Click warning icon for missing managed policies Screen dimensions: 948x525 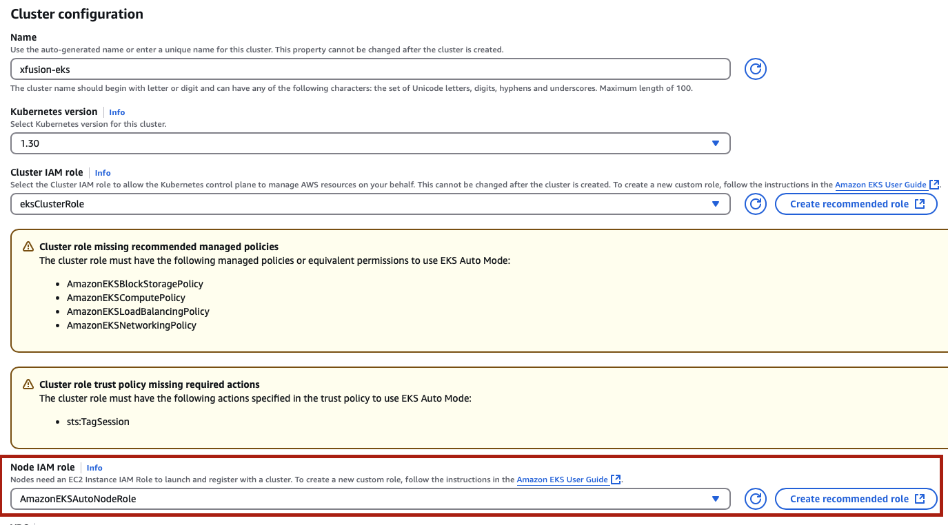click(28, 247)
